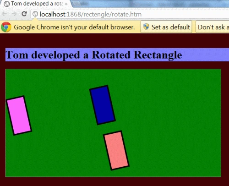Click the magenta rotated rectangle
The width and height of the screenshot is (229, 186).
(19, 115)
